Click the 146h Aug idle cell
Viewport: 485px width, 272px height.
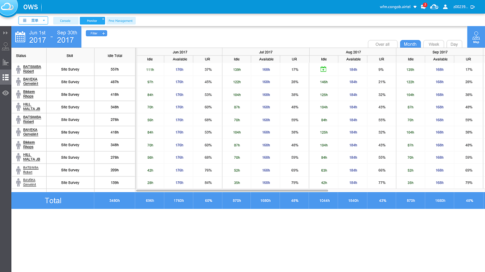point(324,82)
